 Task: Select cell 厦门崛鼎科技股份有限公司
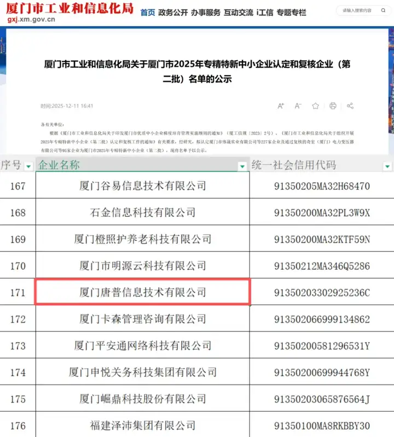click(143, 399)
